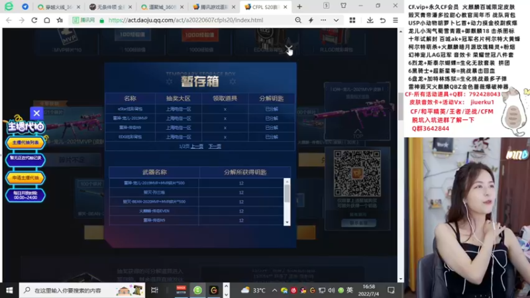This screenshot has width=530, height=298.
Task: Switch to the blue pinned compass tab
Action: pyautogui.click(x=25, y=7)
